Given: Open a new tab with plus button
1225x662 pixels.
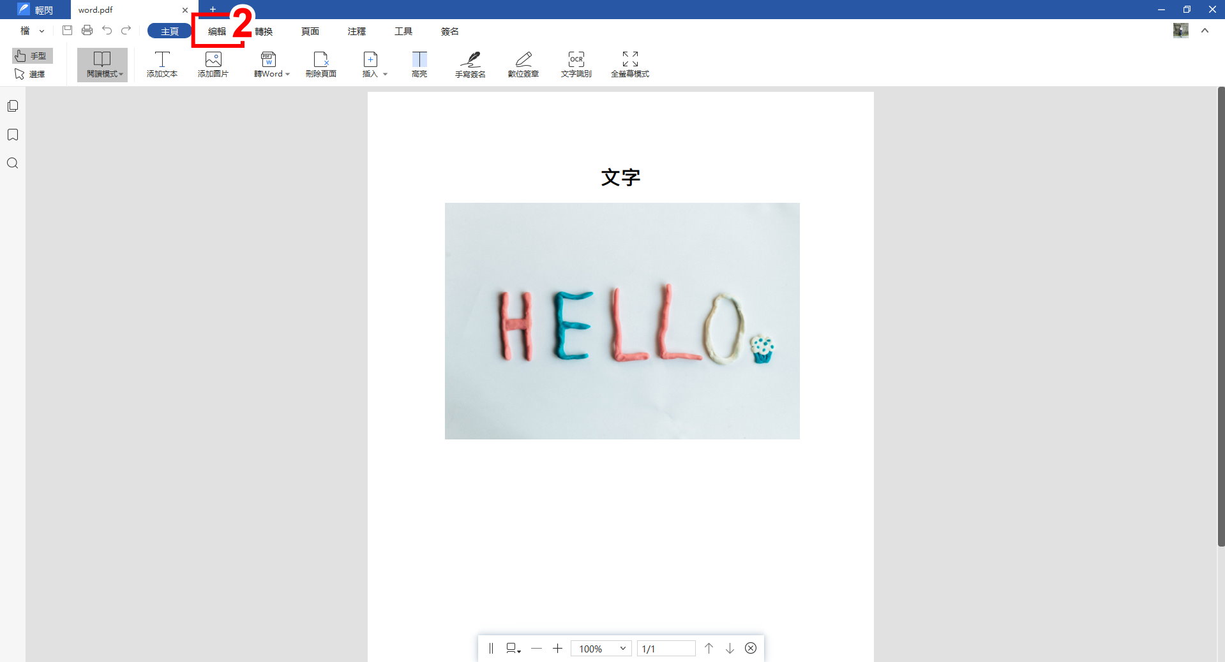Looking at the screenshot, I should [x=213, y=9].
